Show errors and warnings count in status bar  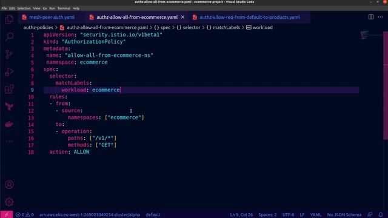(x=25, y=214)
